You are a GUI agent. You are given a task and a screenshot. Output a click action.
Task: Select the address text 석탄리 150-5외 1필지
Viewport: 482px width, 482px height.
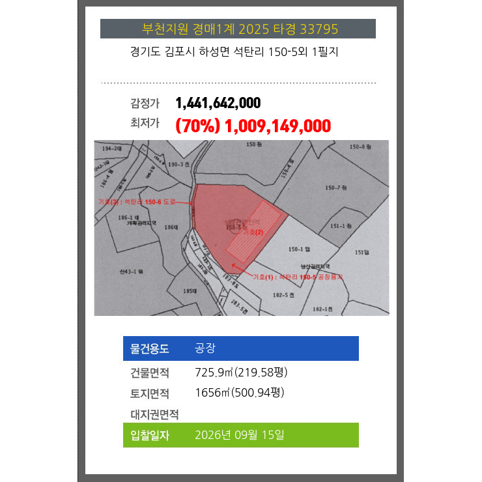[x=286, y=51]
